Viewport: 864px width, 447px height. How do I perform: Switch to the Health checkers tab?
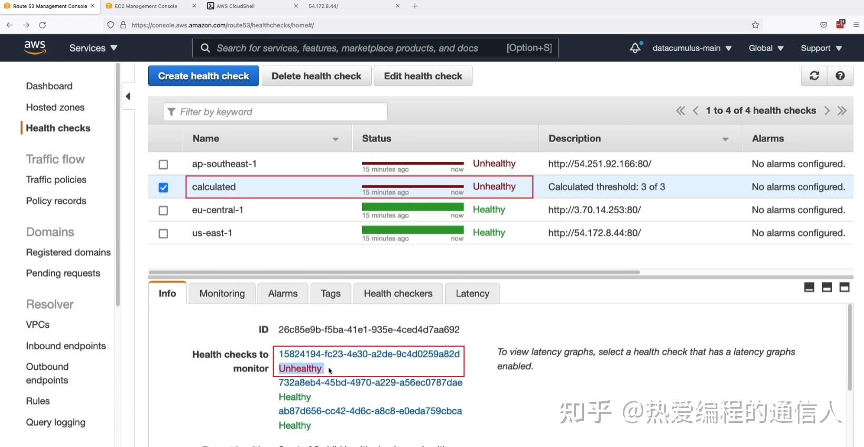pos(398,293)
